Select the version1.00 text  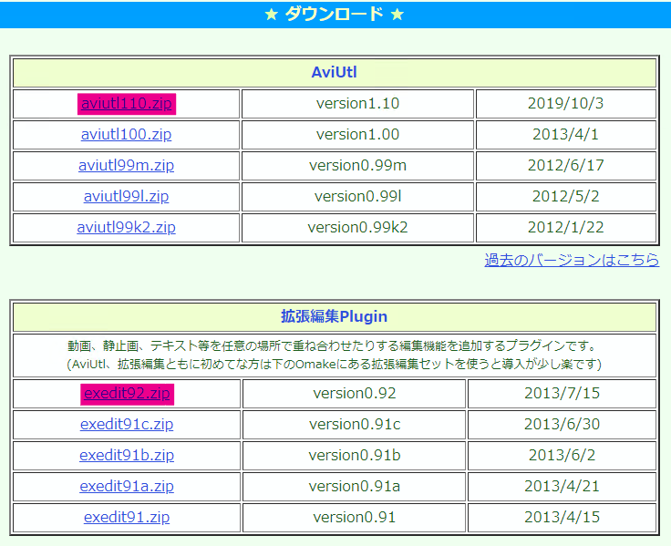point(357,134)
